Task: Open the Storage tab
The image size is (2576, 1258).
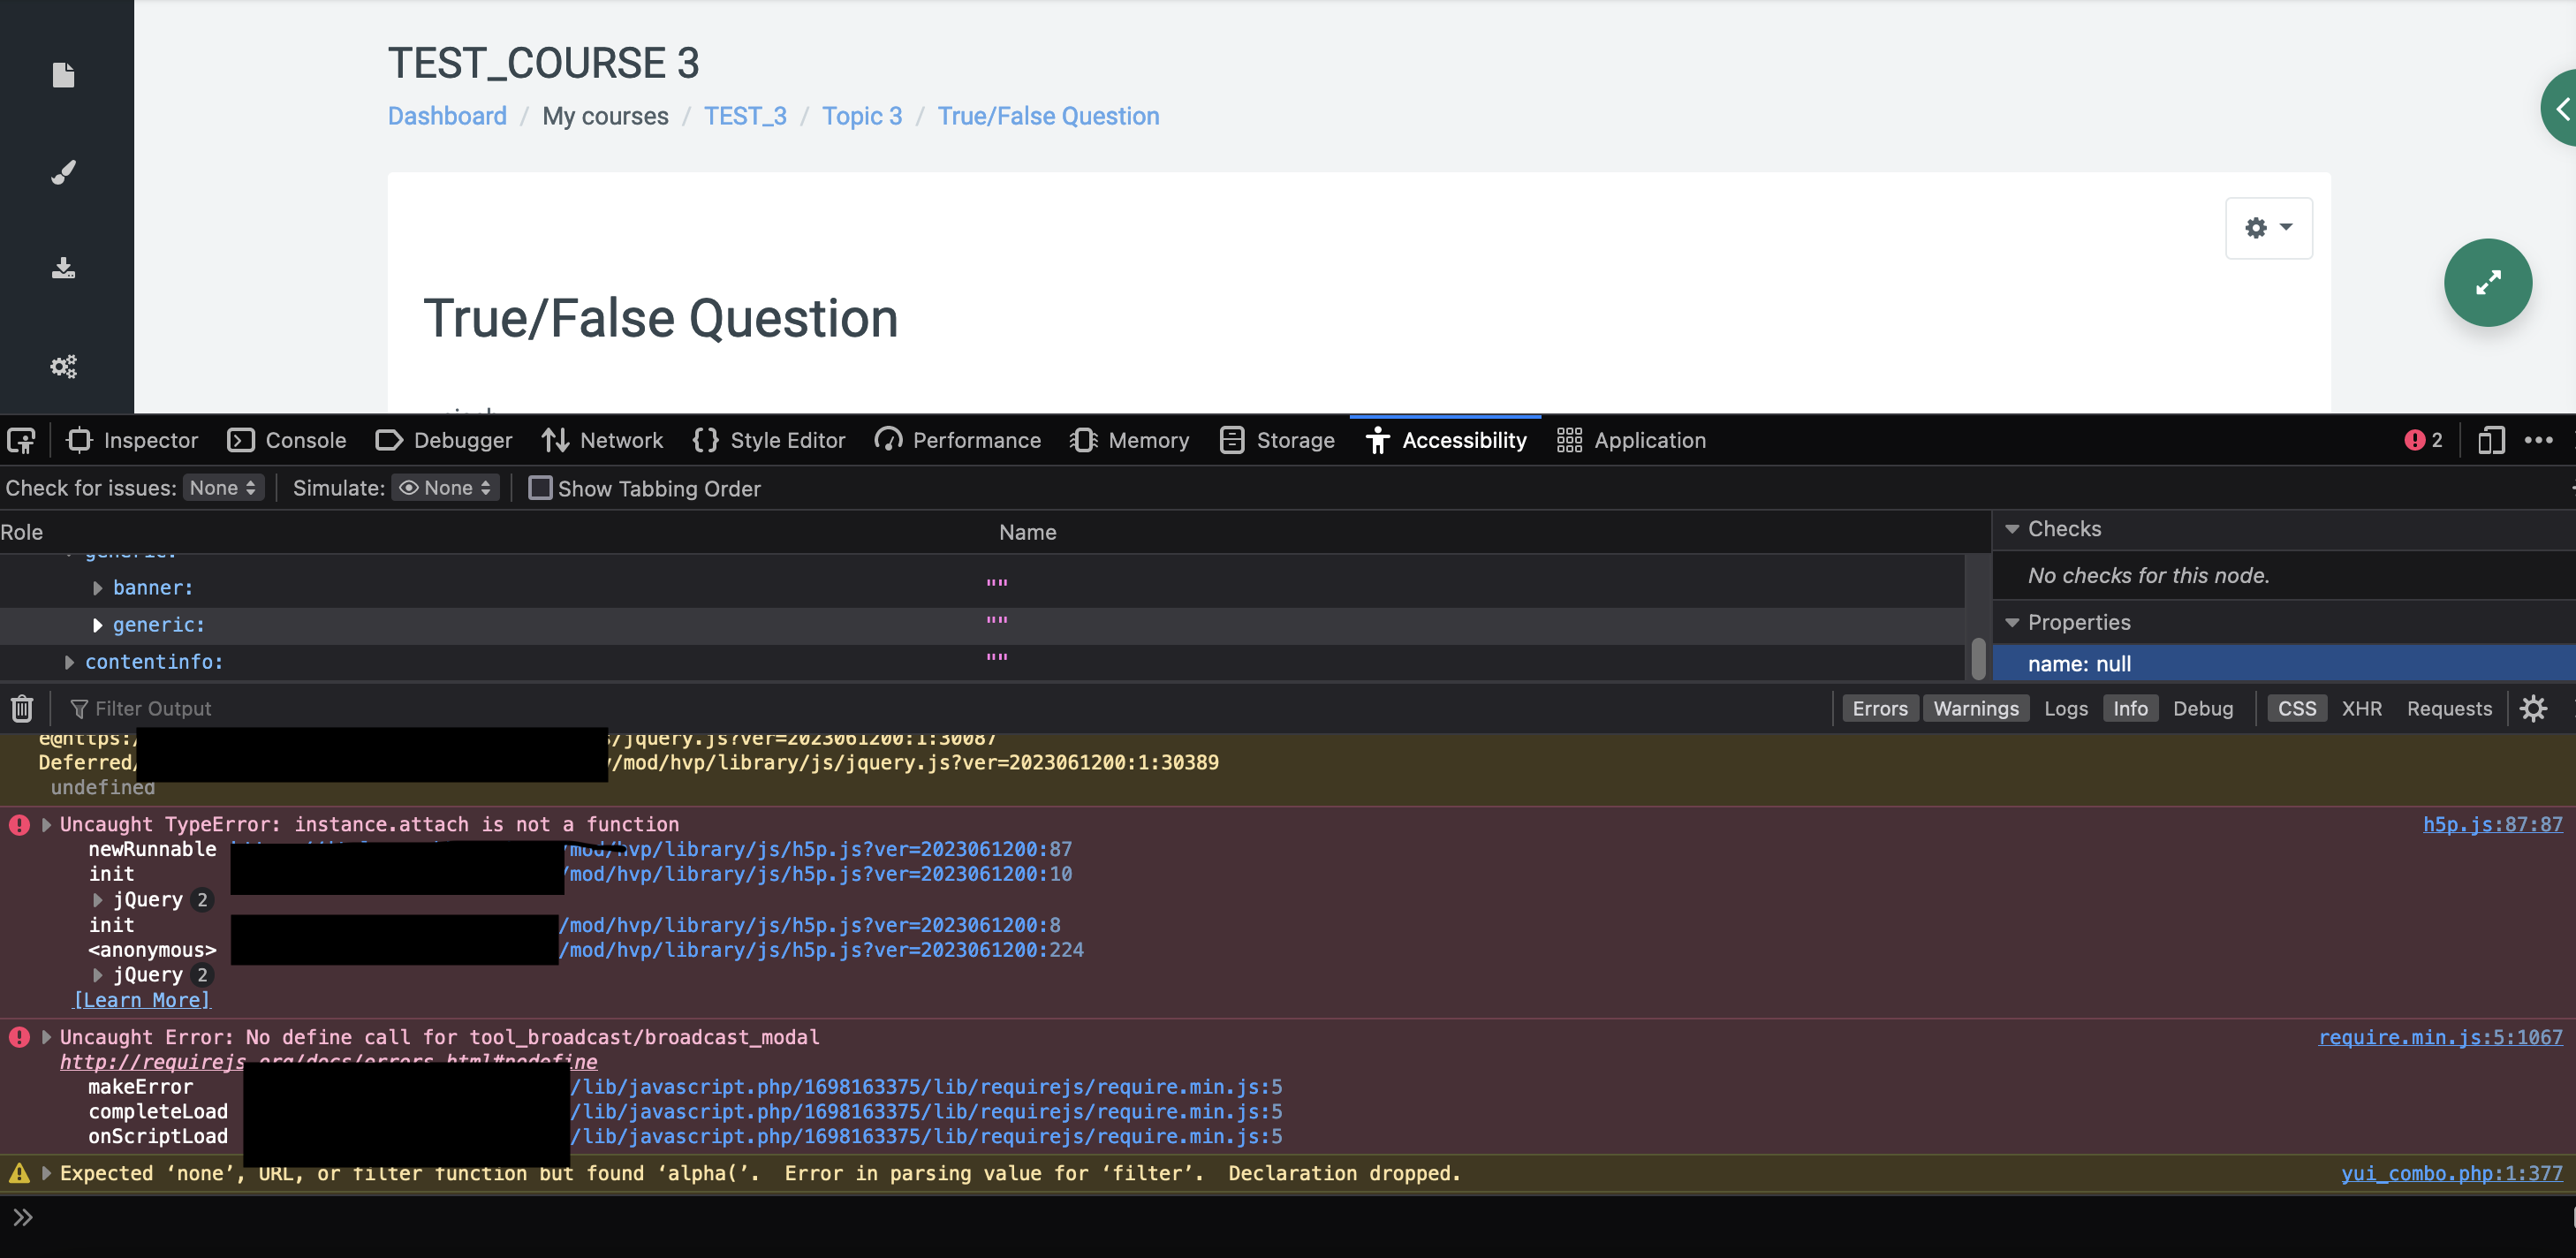Action: click(1277, 440)
